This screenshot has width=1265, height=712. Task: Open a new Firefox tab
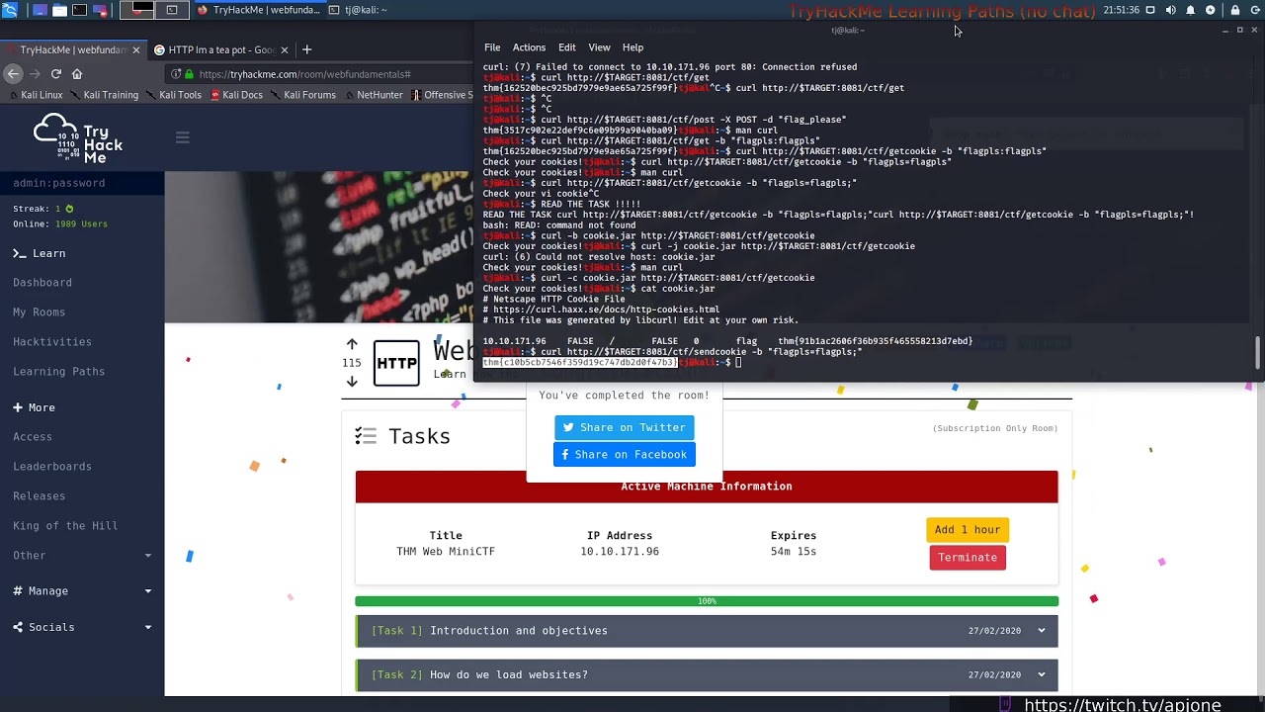pyautogui.click(x=306, y=49)
